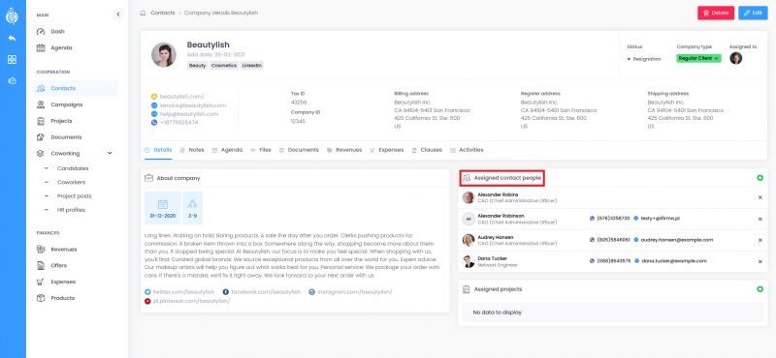
Task: Click the phone number +18779925474
Action: point(178,123)
